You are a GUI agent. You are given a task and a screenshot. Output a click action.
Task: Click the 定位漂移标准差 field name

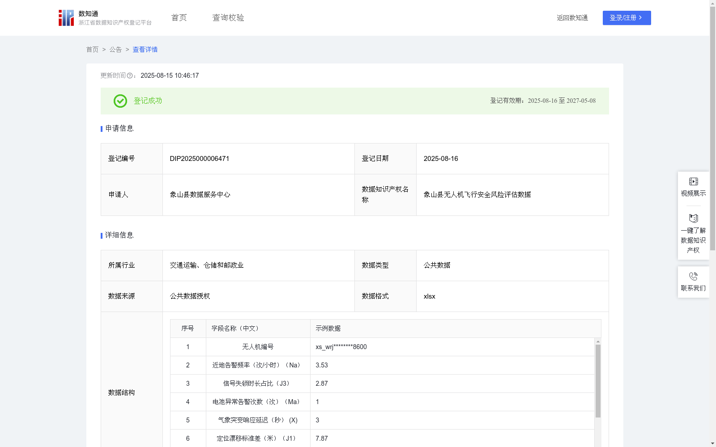click(x=258, y=439)
